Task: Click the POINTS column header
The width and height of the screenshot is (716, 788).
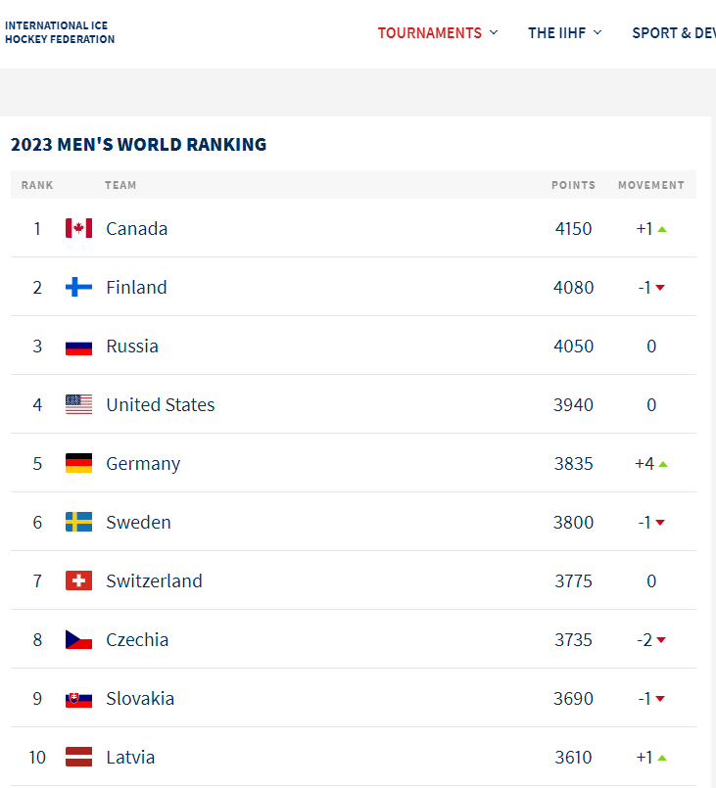Action: 573,185
